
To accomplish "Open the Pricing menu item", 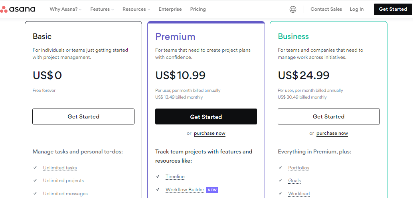I will (x=198, y=9).
